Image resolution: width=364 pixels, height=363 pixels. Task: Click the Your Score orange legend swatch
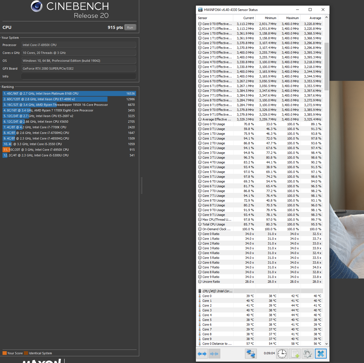(x=4, y=353)
